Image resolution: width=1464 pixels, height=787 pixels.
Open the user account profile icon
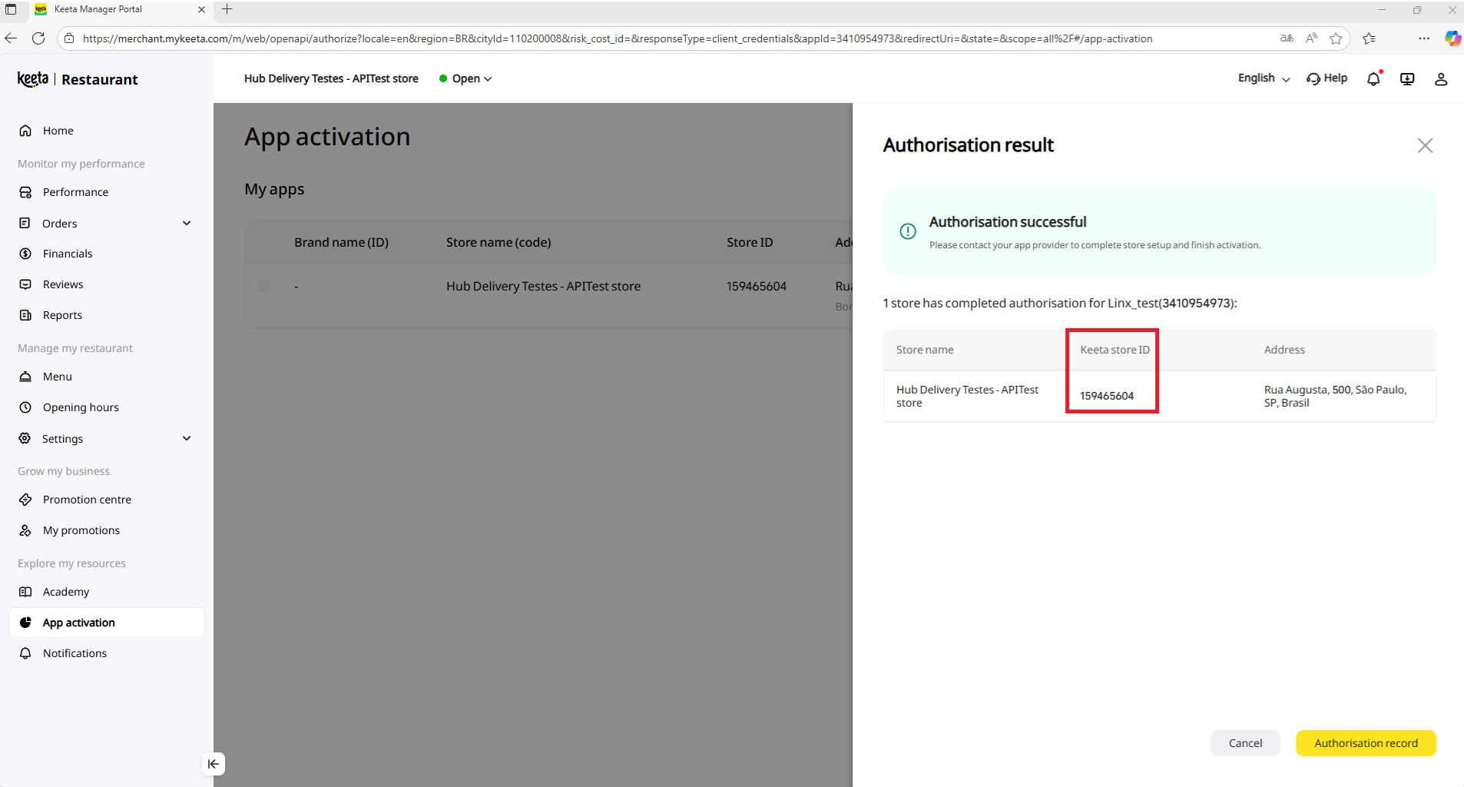1441,78
